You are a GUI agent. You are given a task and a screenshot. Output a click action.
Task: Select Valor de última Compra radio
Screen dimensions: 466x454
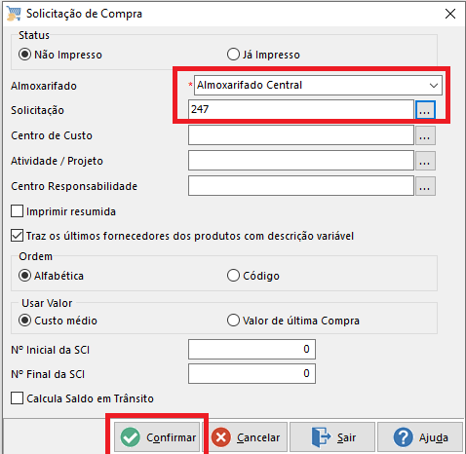233,321
